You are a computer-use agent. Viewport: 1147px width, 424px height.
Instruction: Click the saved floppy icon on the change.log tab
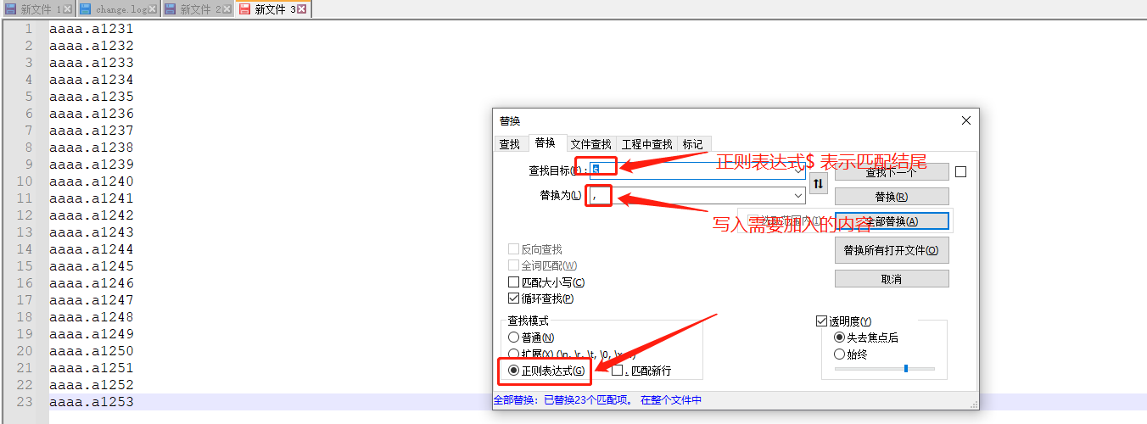point(87,9)
